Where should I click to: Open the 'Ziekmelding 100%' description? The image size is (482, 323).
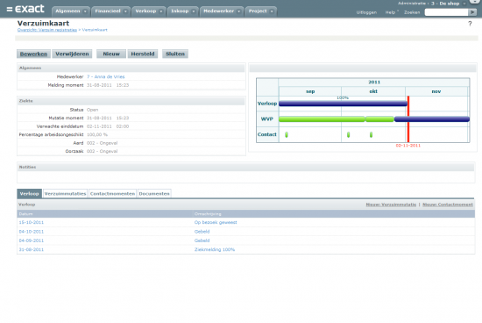215,249
